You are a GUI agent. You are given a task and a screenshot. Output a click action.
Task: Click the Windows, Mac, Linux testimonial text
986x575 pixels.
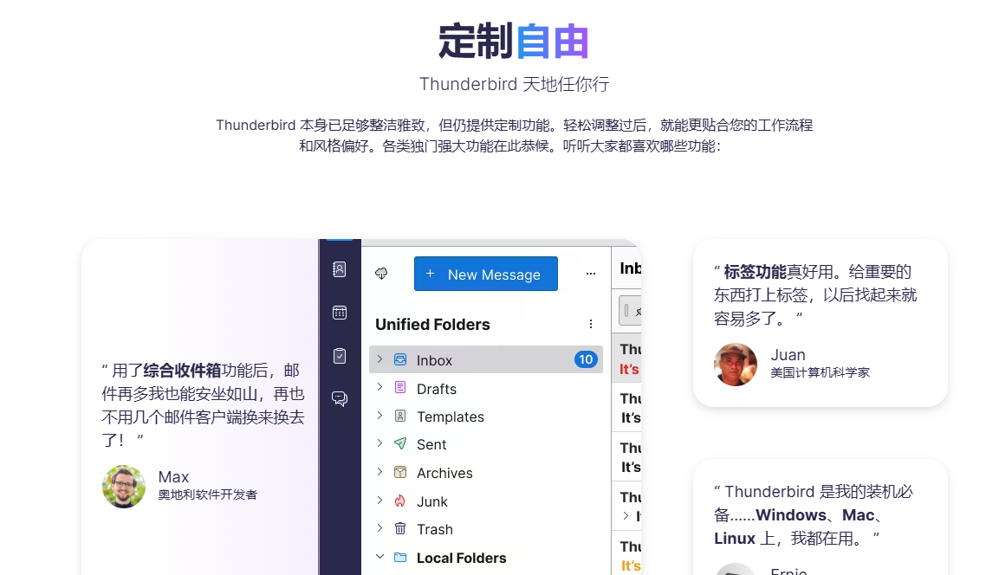[813, 515]
